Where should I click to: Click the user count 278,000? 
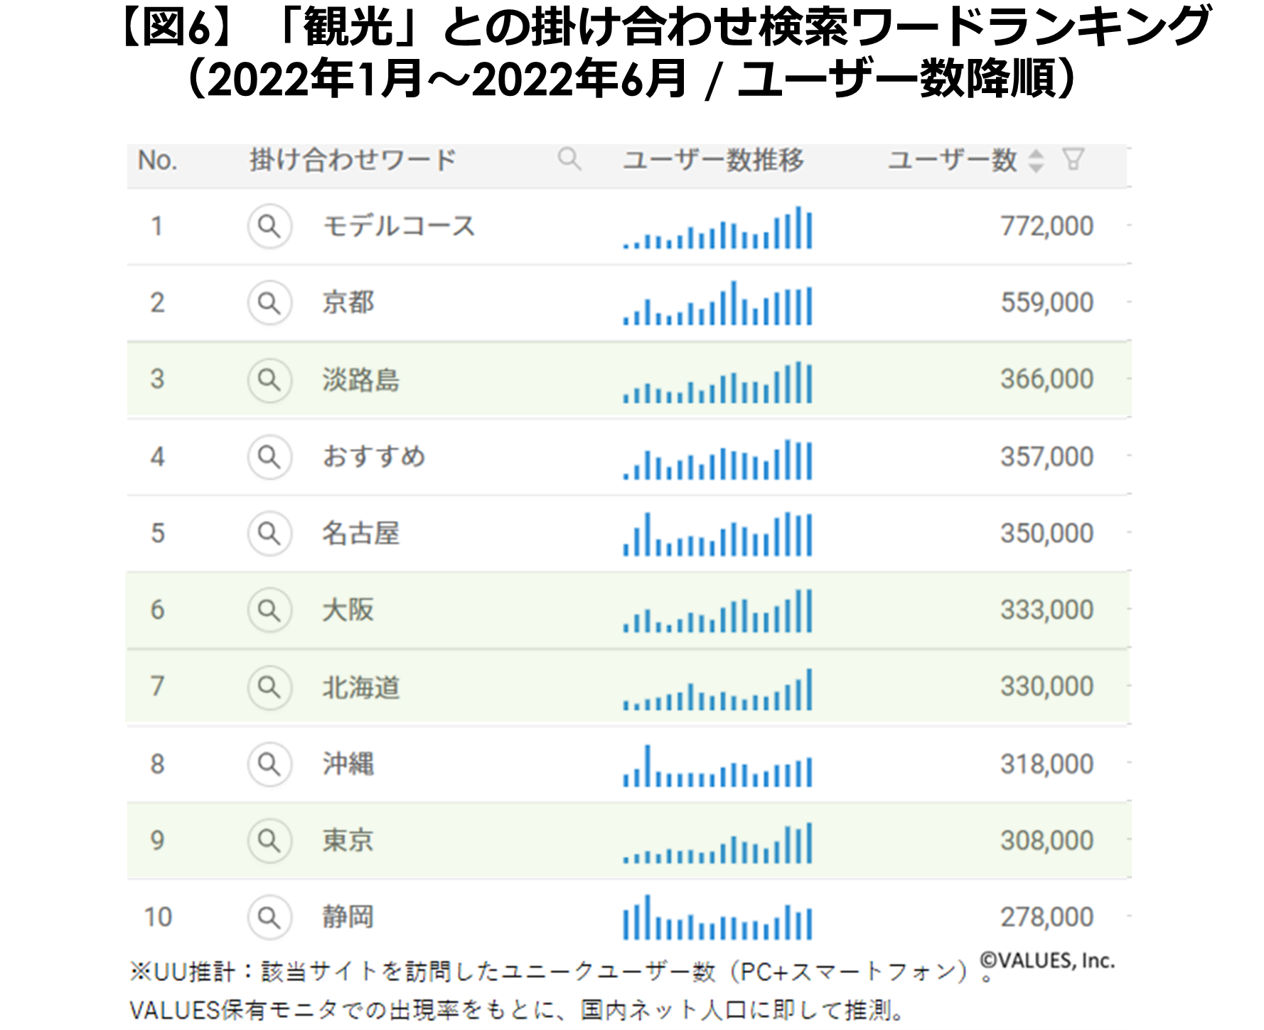coord(1047,917)
